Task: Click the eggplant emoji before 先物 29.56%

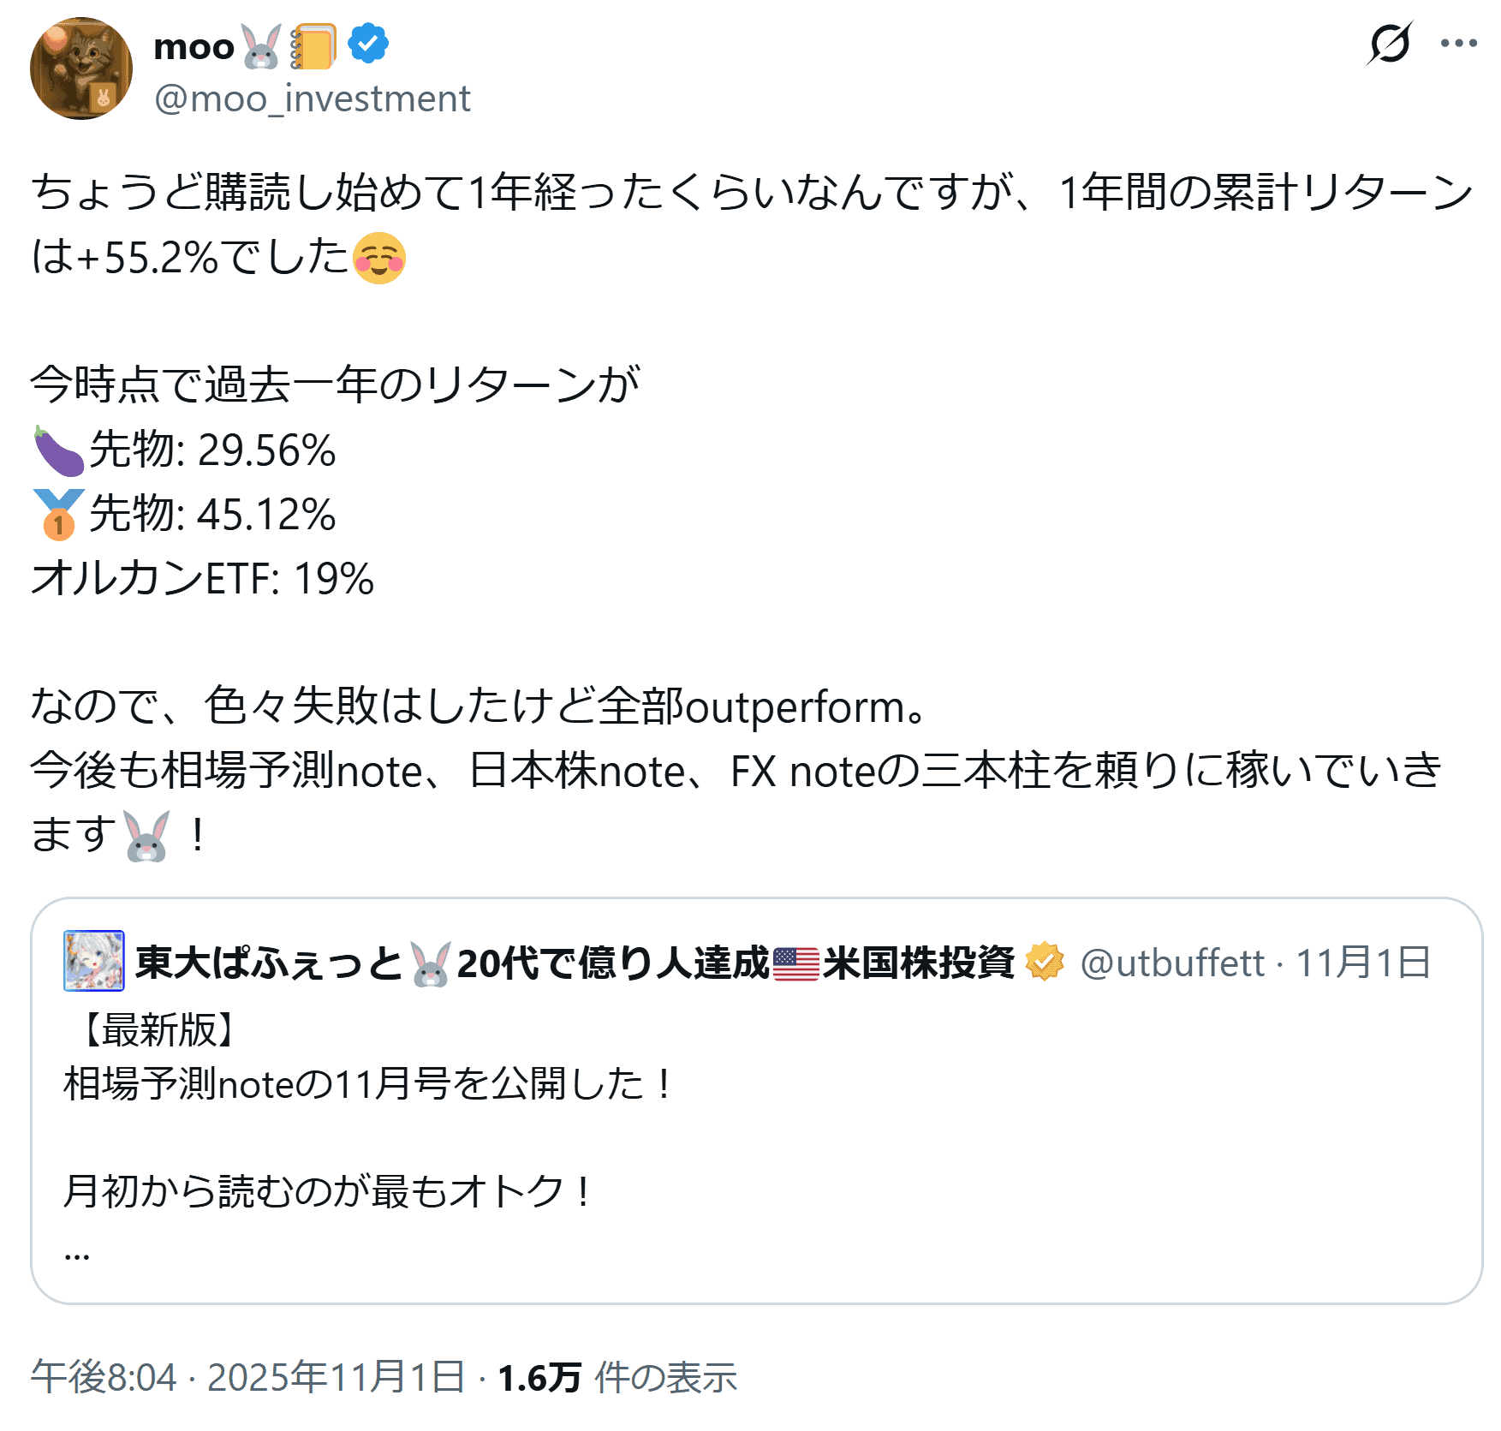Action: [x=58, y=450]
